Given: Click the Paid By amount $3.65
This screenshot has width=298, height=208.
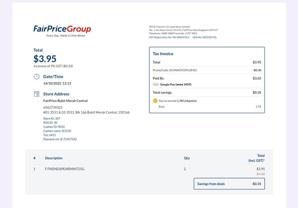Looking at the screenshot, I should (x=257, y=78).
